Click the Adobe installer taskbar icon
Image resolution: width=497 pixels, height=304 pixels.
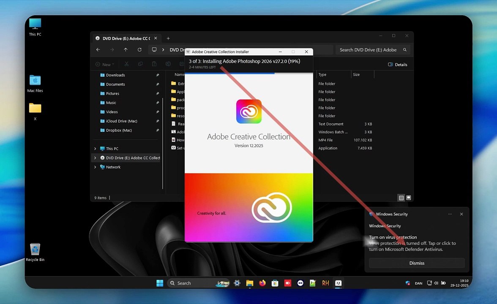coord(338,283)
